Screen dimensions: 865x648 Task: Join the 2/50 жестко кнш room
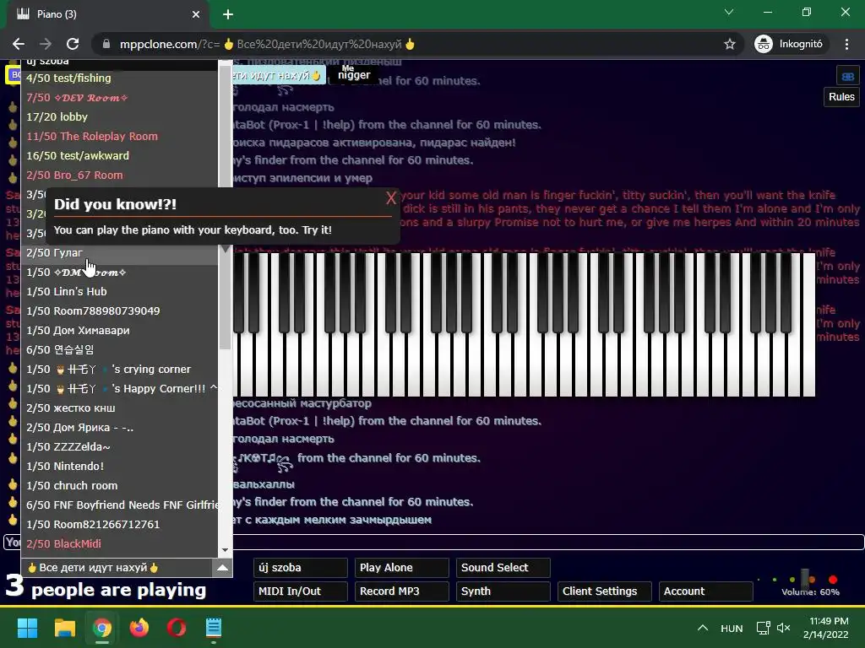(120, 408)
